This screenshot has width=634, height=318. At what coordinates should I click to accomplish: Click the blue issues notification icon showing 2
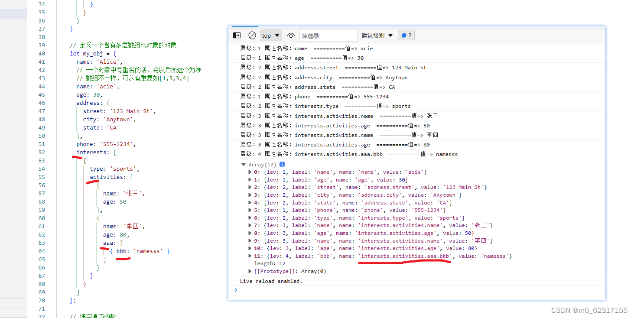point(406,36)
